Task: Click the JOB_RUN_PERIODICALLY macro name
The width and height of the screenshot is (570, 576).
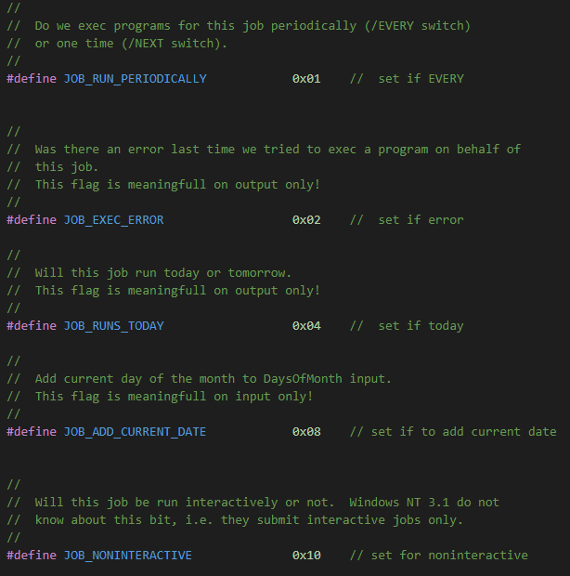Action: pyautogui.click(x=135, y=79)
